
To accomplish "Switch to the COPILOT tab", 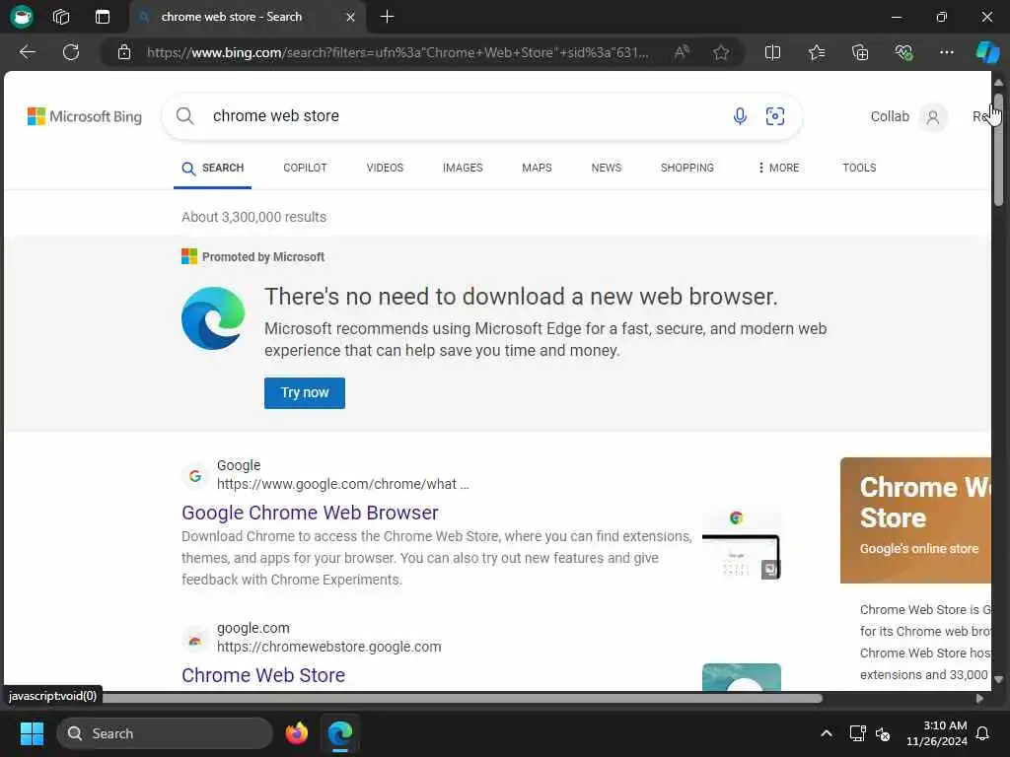I will 305,168.
